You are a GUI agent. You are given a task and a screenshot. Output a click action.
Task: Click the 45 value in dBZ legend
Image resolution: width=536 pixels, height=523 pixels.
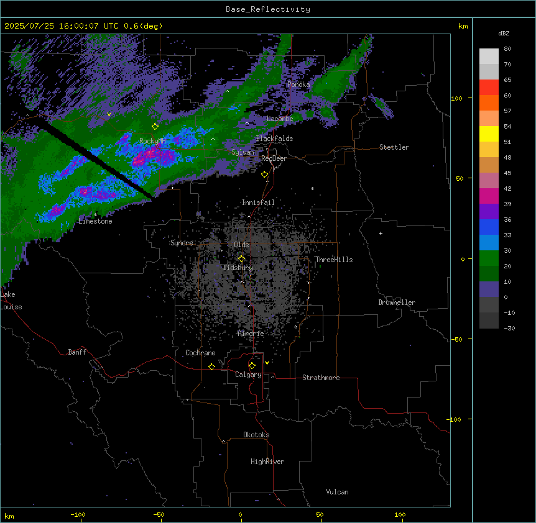point(507,173)
